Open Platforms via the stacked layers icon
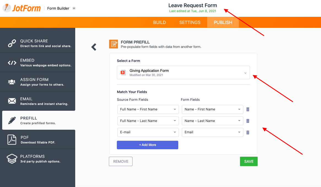This screenshot has width=321, height=187. 12,159
